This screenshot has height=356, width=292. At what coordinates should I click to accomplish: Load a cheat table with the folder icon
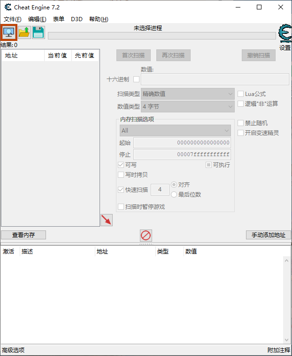(x=24, y=32)
